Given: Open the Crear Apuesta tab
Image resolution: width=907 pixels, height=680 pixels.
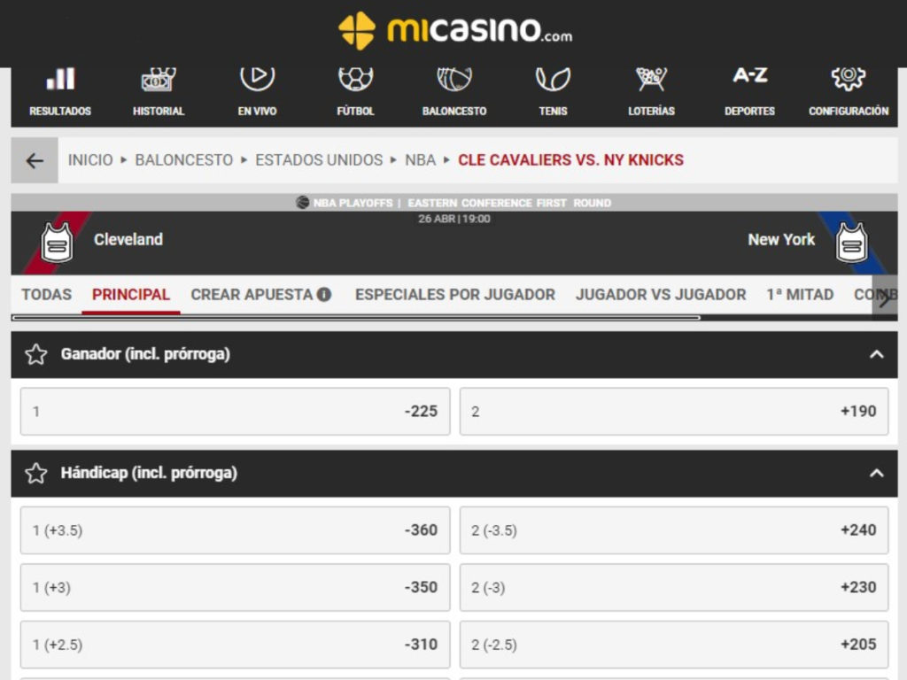Looking at the screenshot, I should (252, 294).
